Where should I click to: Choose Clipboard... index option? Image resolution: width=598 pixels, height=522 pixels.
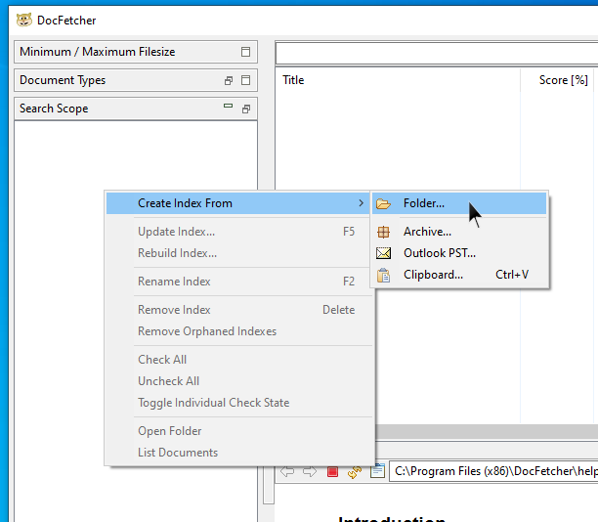click(459, 275)
